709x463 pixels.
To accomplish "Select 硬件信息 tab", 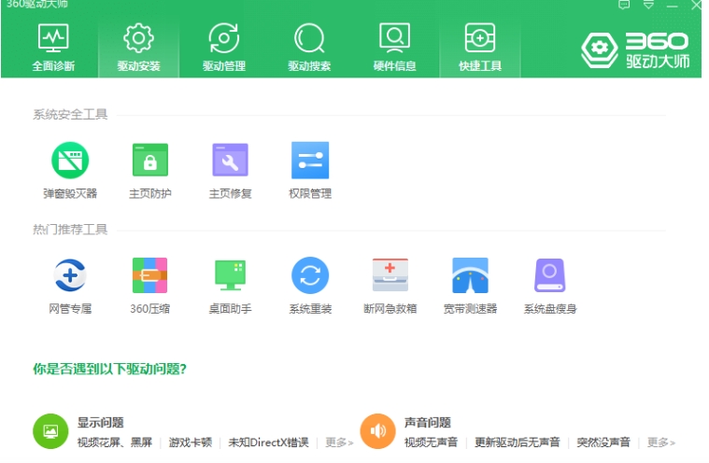I will 395,48.
